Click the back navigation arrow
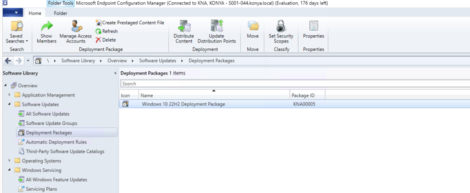Screen dimensions: 470x193 pos(8,61)
